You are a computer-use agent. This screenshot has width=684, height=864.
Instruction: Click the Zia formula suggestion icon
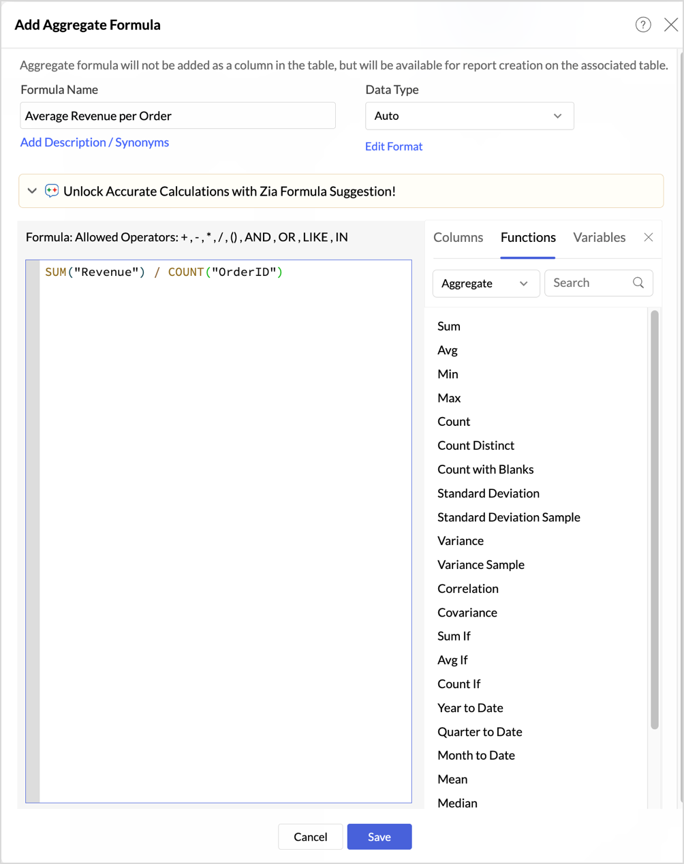tap(52, 191)
